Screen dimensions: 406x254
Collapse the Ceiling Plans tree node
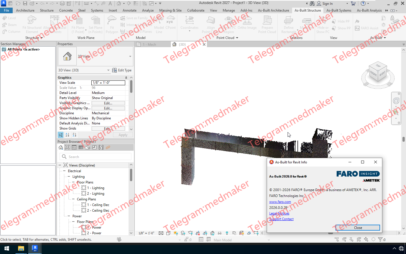73,199
